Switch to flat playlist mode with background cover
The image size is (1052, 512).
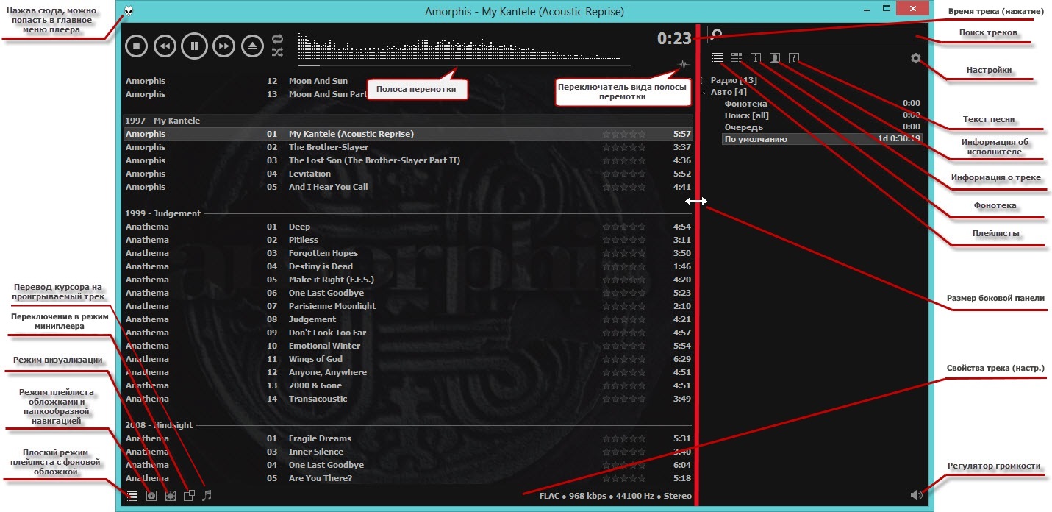tap(132, 496)
